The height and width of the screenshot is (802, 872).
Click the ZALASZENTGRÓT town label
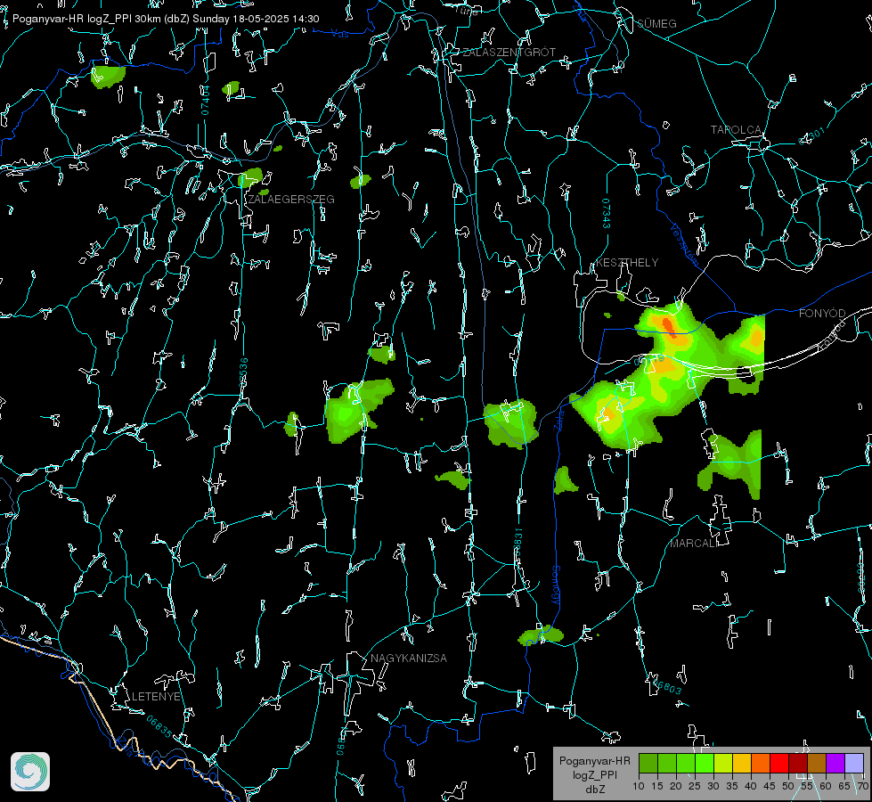click(509, 52)
